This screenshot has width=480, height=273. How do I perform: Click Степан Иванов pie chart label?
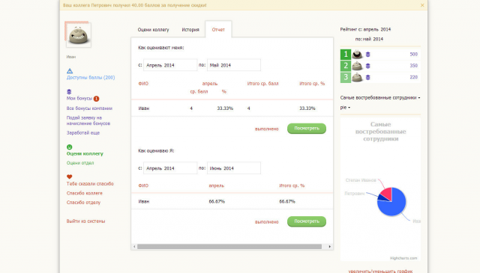pos(361,180)
